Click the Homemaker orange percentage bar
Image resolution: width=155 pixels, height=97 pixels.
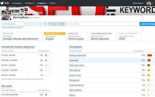pos(149,60)
